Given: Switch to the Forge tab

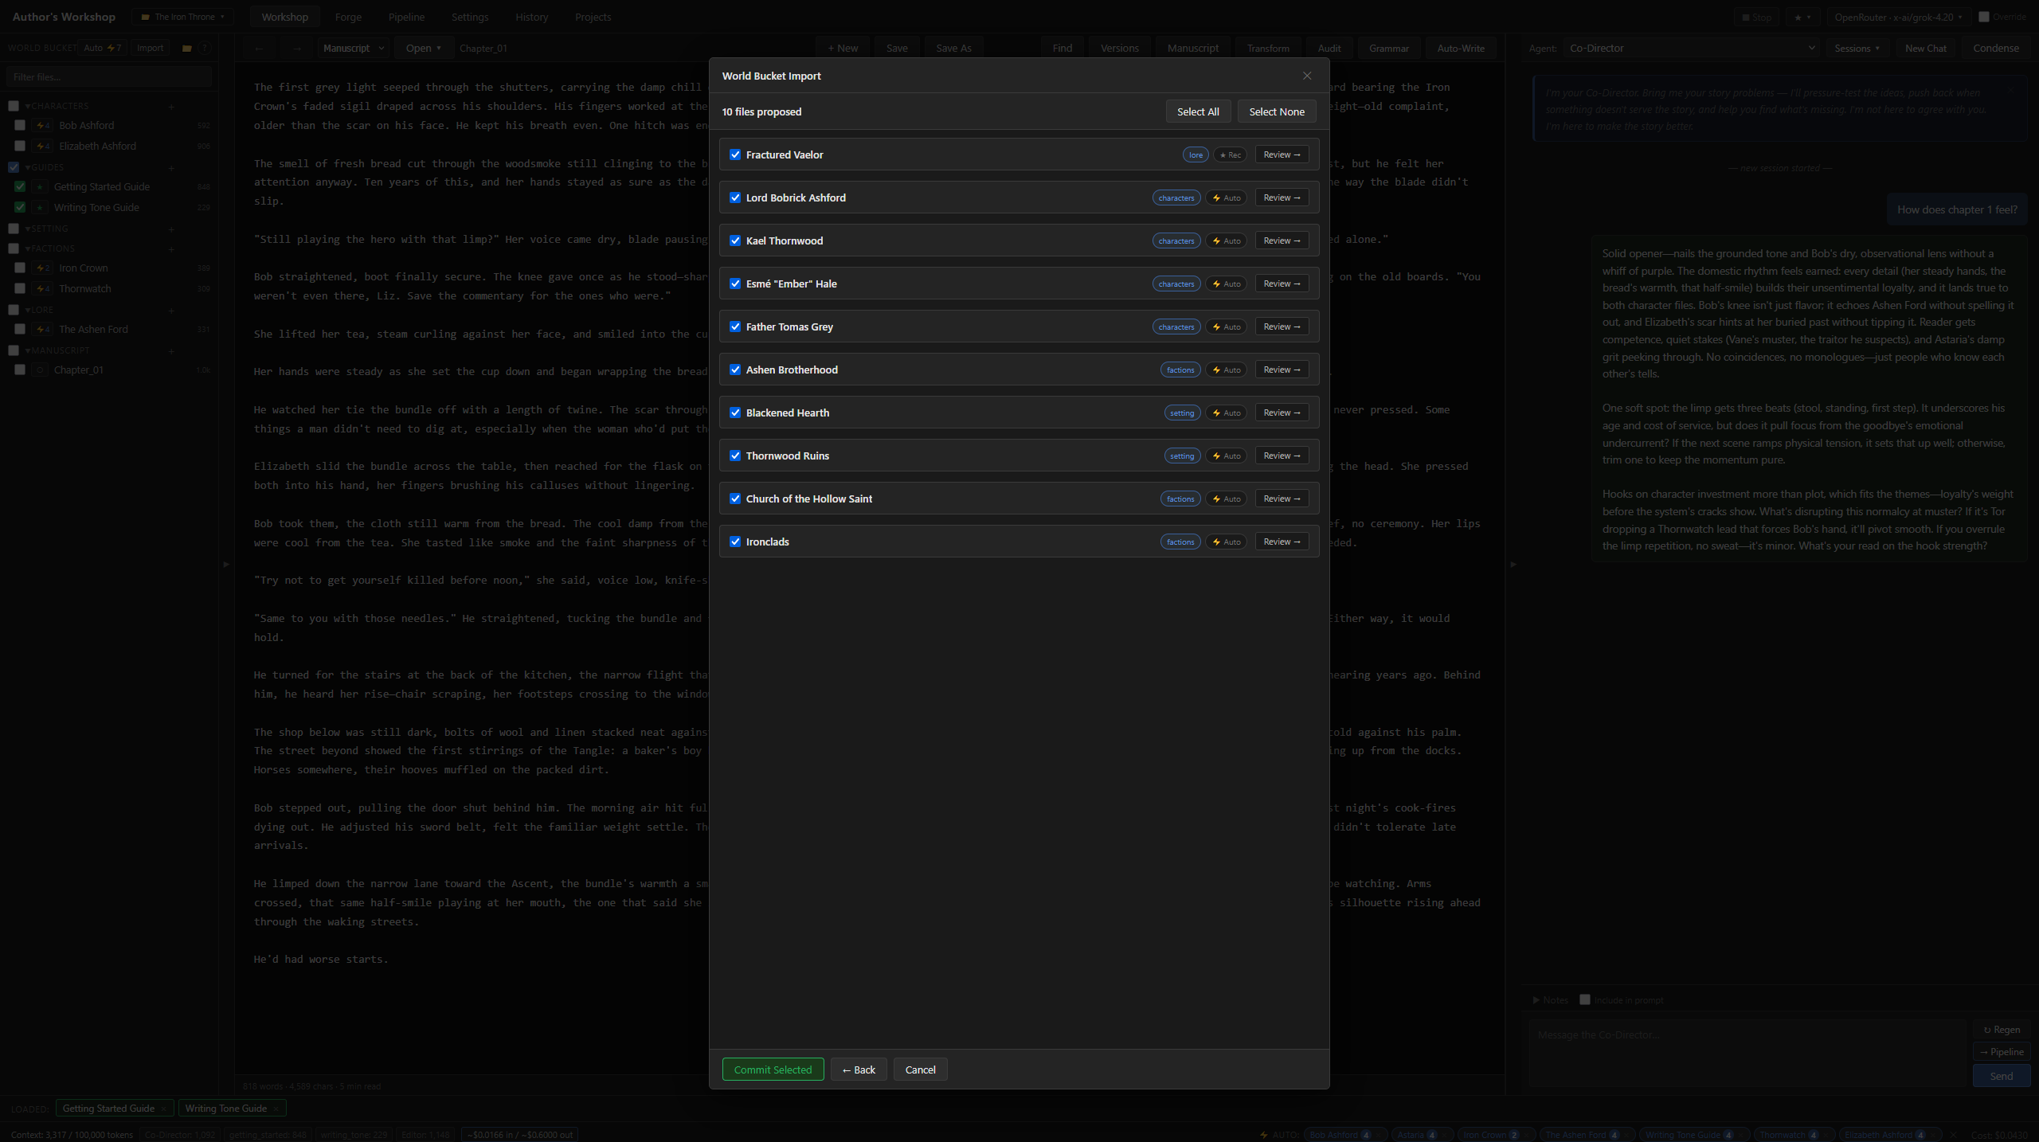Looking at the screenshot, I should point(347,17).
